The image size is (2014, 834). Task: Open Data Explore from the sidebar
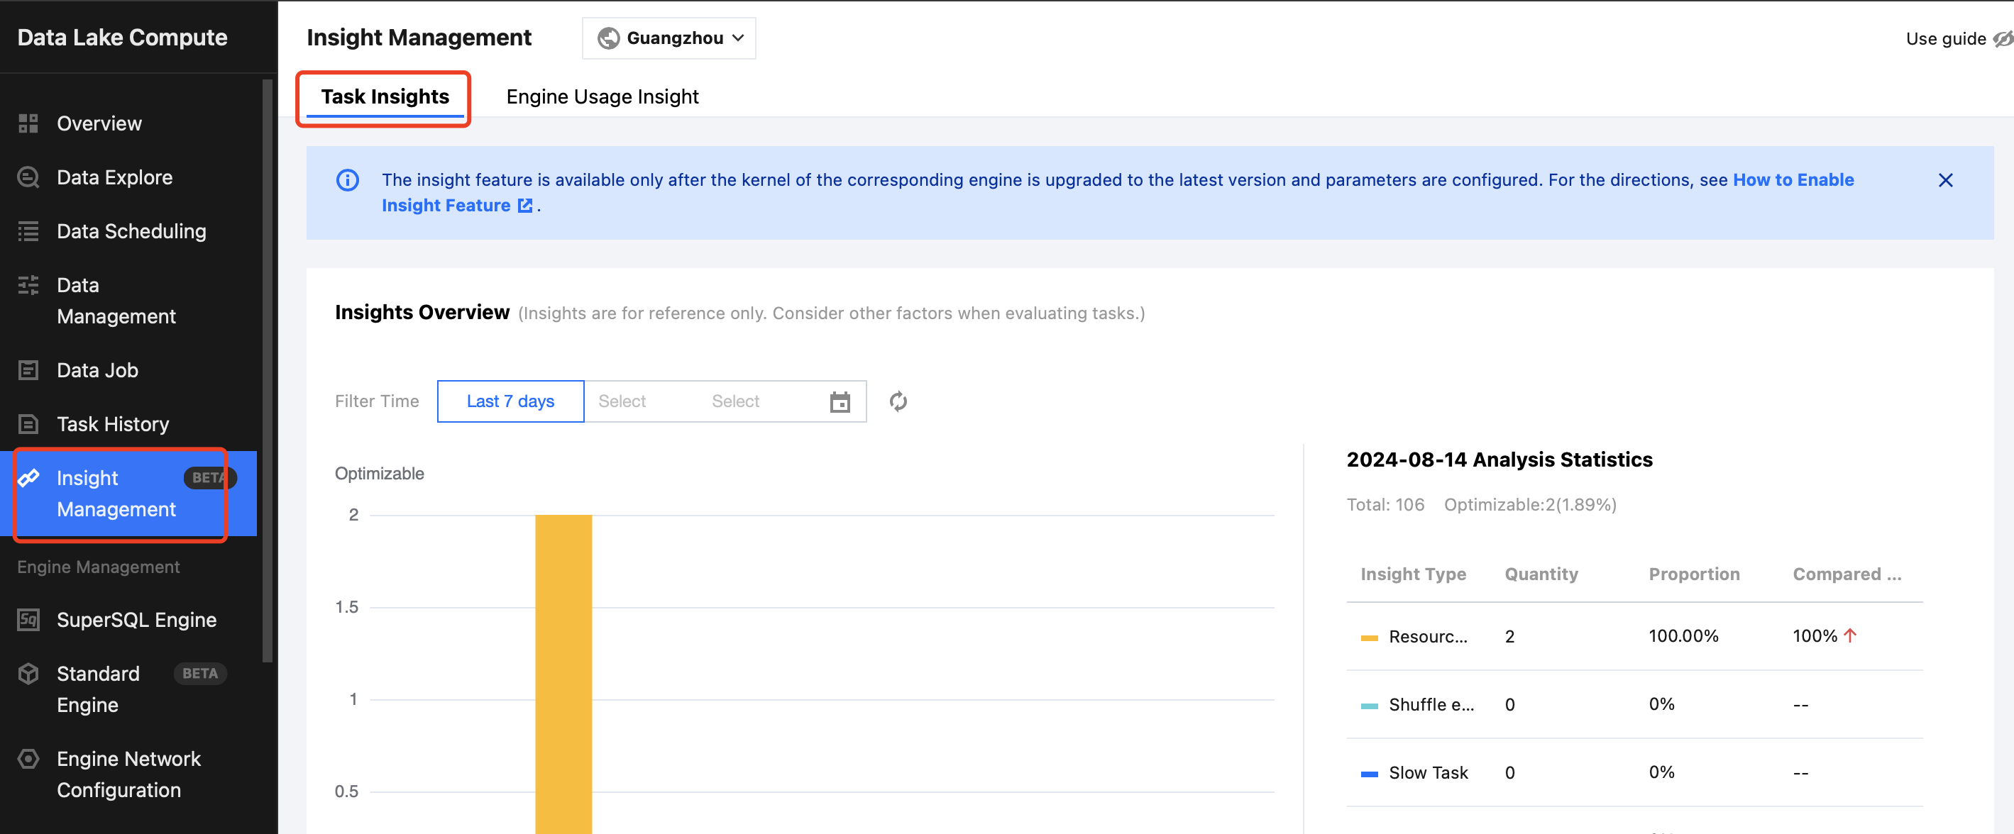pos(114,177)
